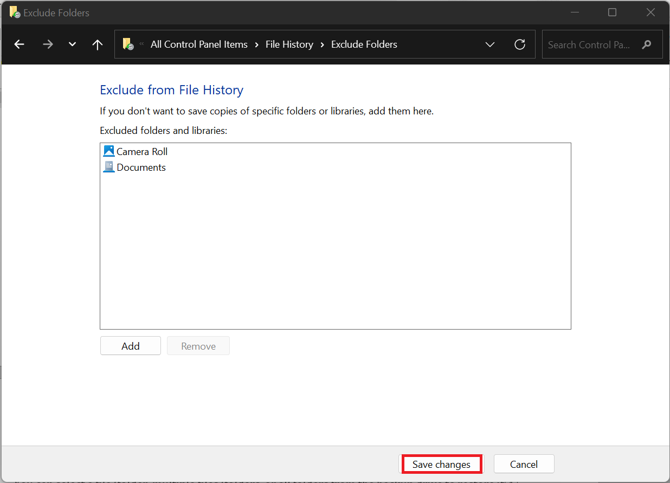Click the File History icon in address bar
Screen dimensions: 670x483
click(128, 44)
